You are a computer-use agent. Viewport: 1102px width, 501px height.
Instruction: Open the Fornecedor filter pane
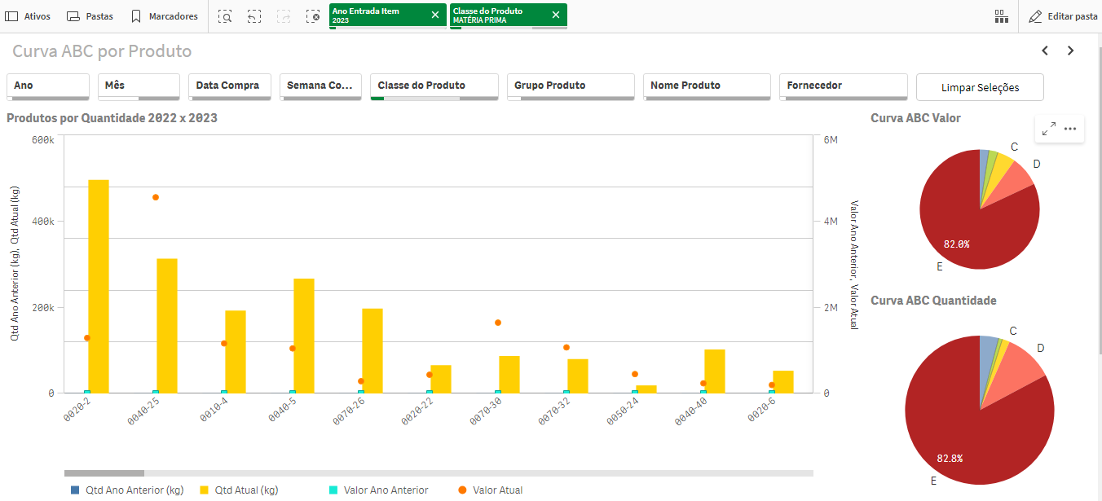844,86
